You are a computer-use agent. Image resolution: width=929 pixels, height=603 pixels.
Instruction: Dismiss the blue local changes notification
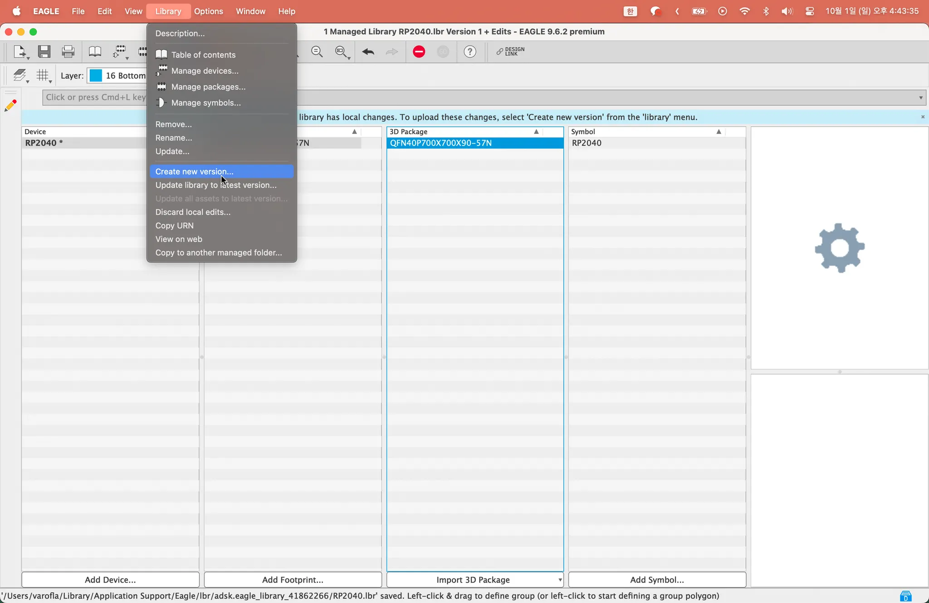[x=923, y=117]
